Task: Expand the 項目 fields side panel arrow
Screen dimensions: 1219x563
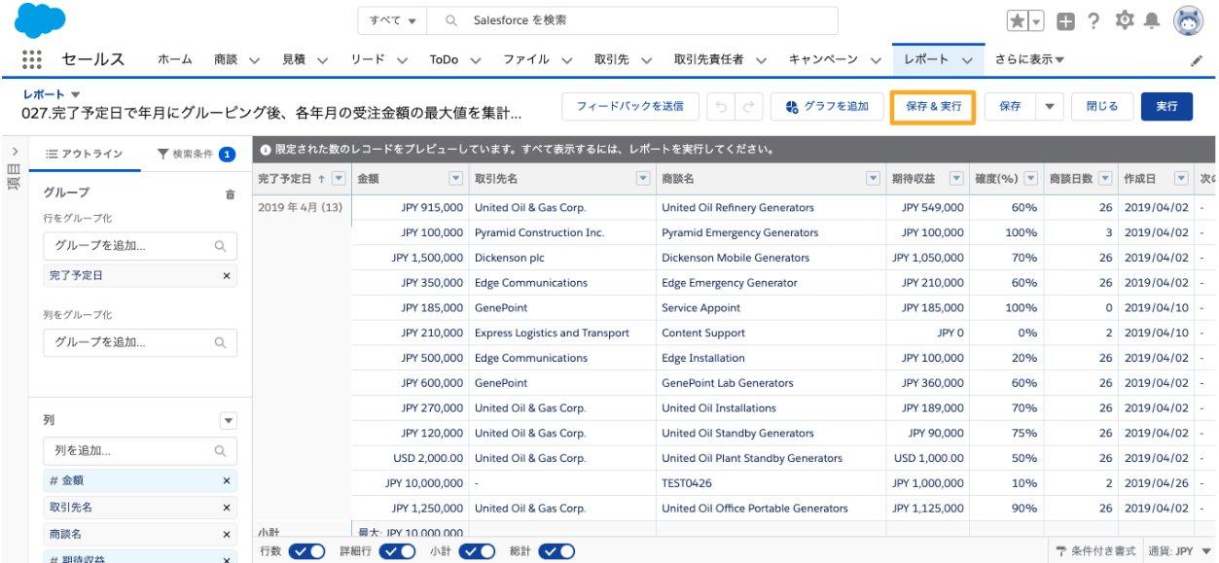Action: (x=14, y=152)
